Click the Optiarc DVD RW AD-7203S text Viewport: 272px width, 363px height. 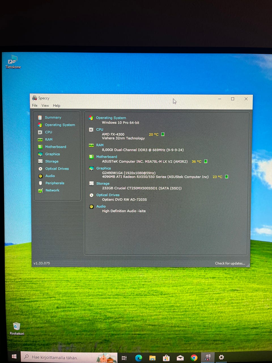[x=124, y=200]
